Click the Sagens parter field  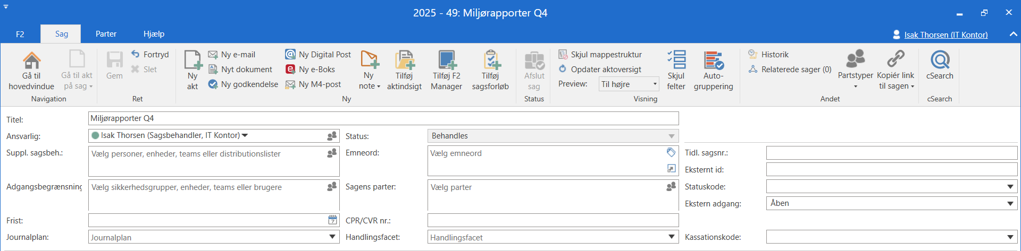click(x=553, y=195)
